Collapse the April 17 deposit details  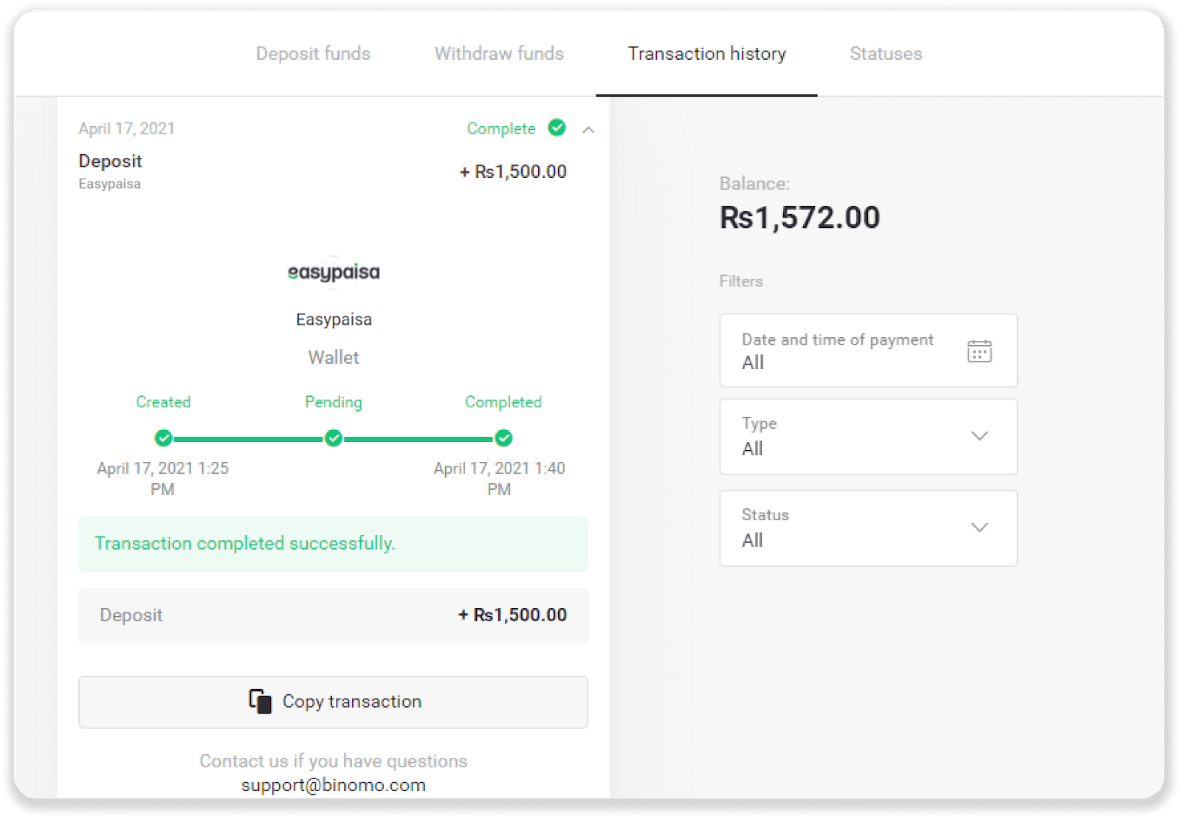point(588,130)
